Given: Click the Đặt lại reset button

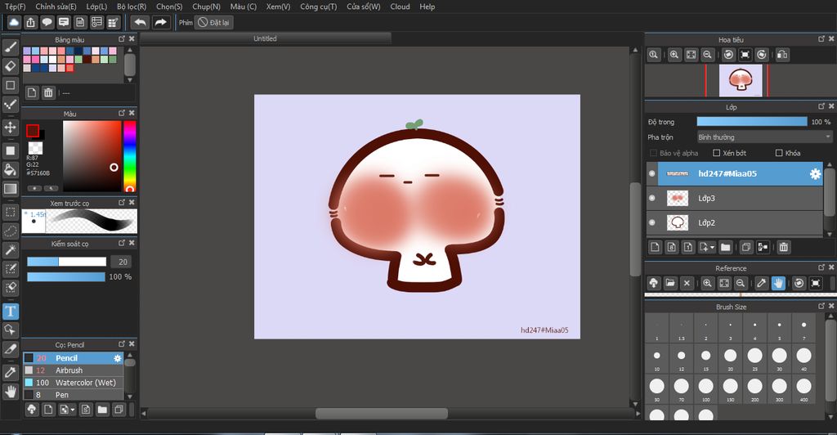Looking at the screenshot, I should tap(214, 22).
